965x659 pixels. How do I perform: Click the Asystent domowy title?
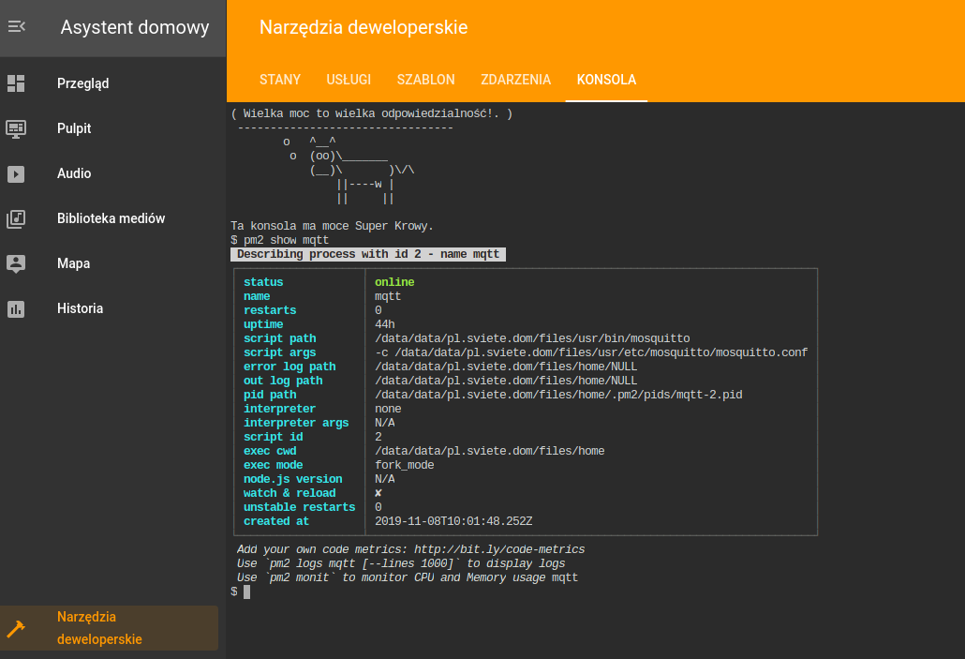135,27
